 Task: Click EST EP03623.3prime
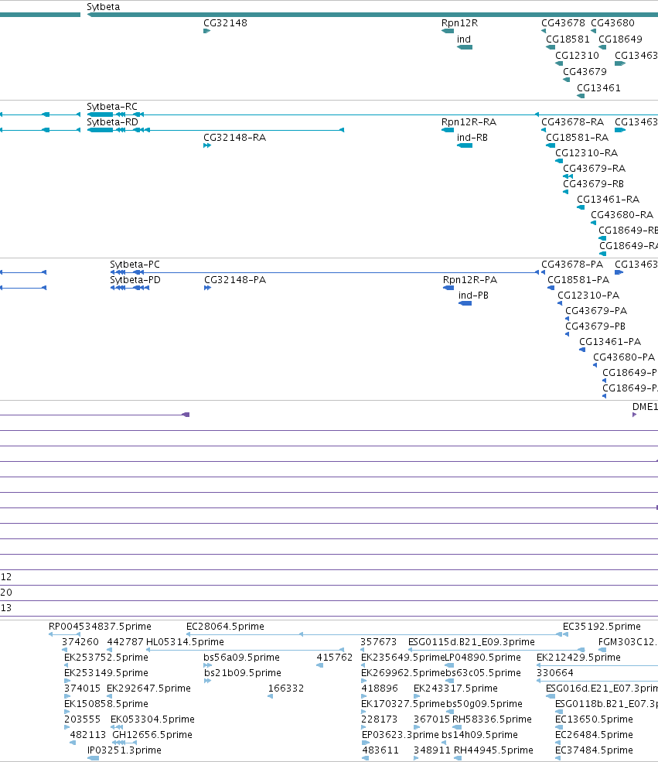click(401, 735)
